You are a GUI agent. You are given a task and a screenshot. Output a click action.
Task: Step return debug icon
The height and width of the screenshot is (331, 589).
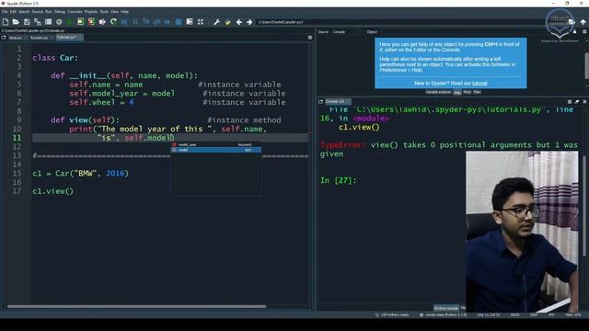pyautogui.click(x=157, y=22)
